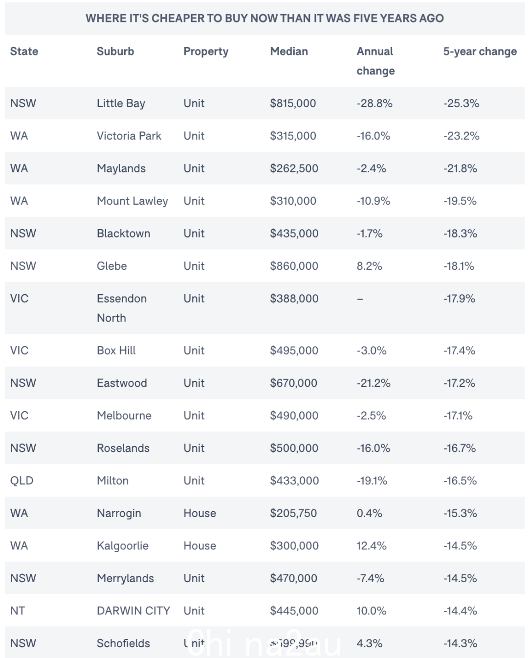Click the Maylands median $262,500 cell
Screen dimensions: 528x658
coord(294,168)
